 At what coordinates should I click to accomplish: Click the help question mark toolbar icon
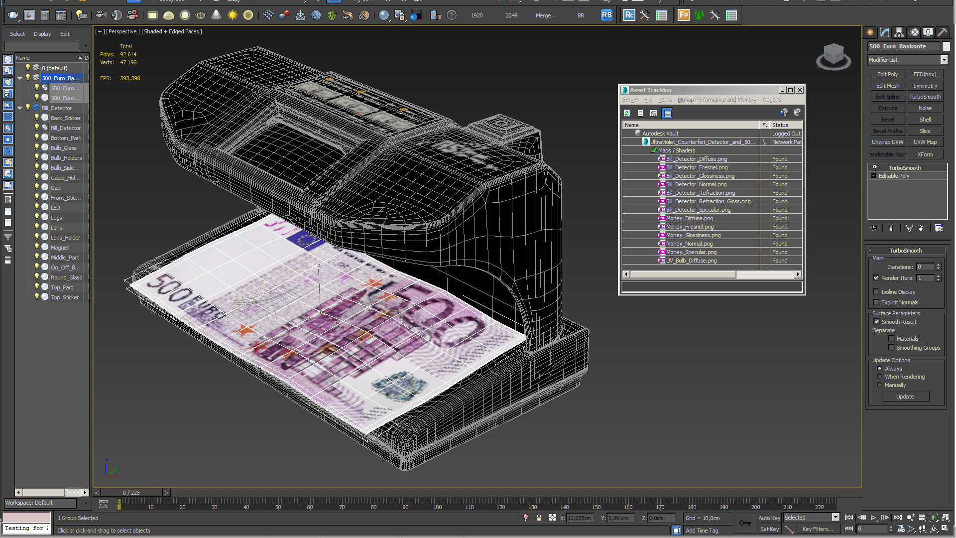pyautogui.click(x=452, y=15)
